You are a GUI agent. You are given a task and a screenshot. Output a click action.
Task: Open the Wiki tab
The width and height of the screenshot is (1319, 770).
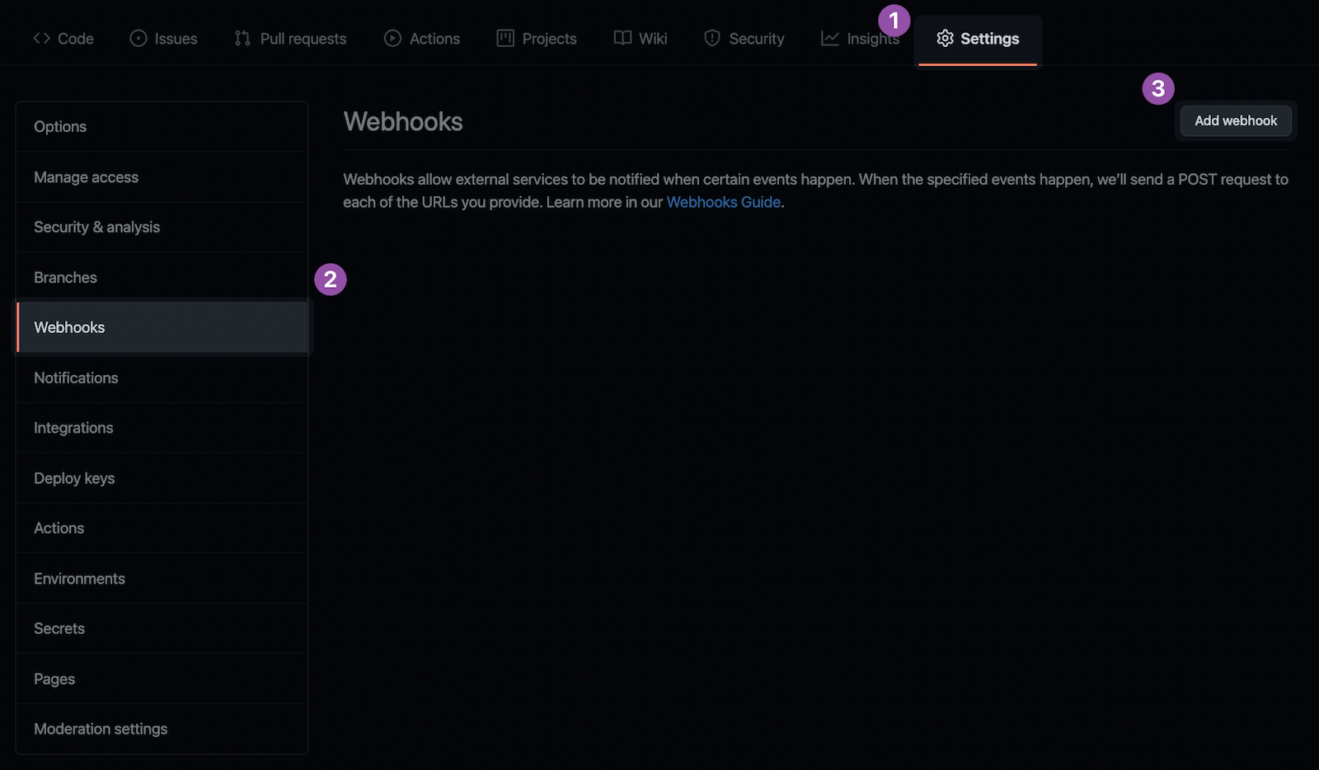click(641, 39)
